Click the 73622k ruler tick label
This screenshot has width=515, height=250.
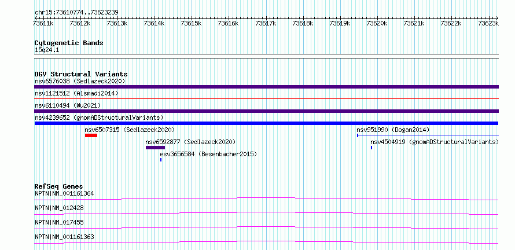click(451, 23)
